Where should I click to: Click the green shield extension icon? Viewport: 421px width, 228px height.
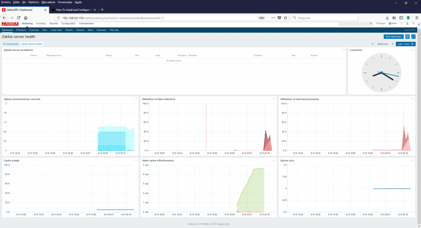[408, 18]
